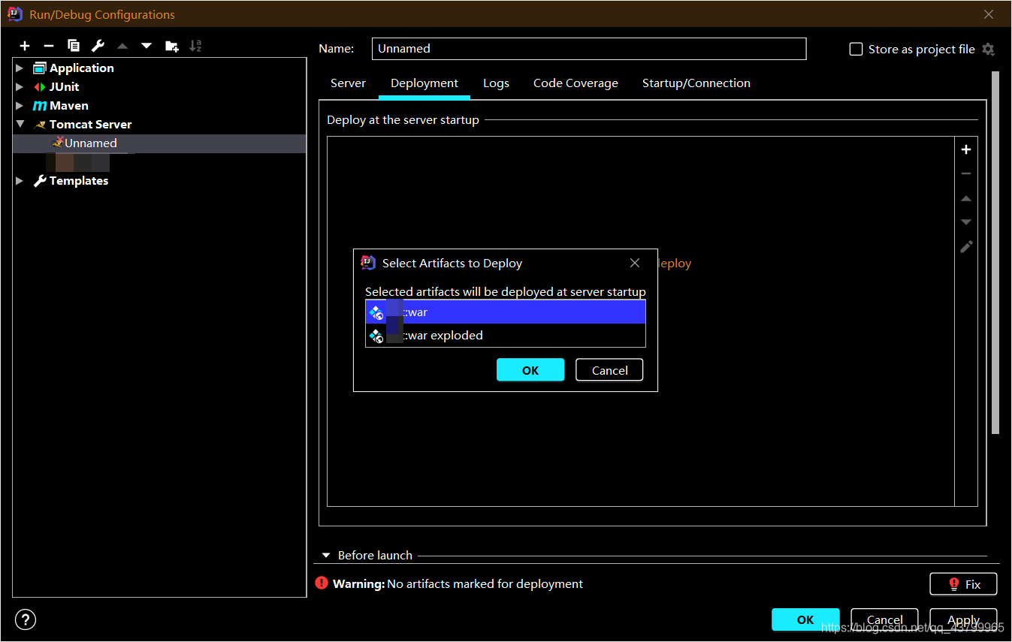Click the Fix button for warning
The image size is (1012, 642).
tap(963, 584)
